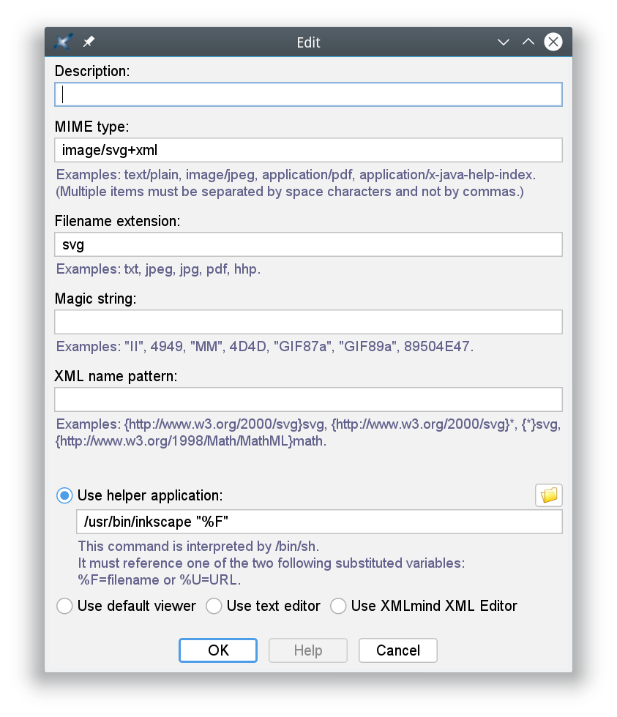
Task: Click the Help button
Action: [x=308, y=650]
